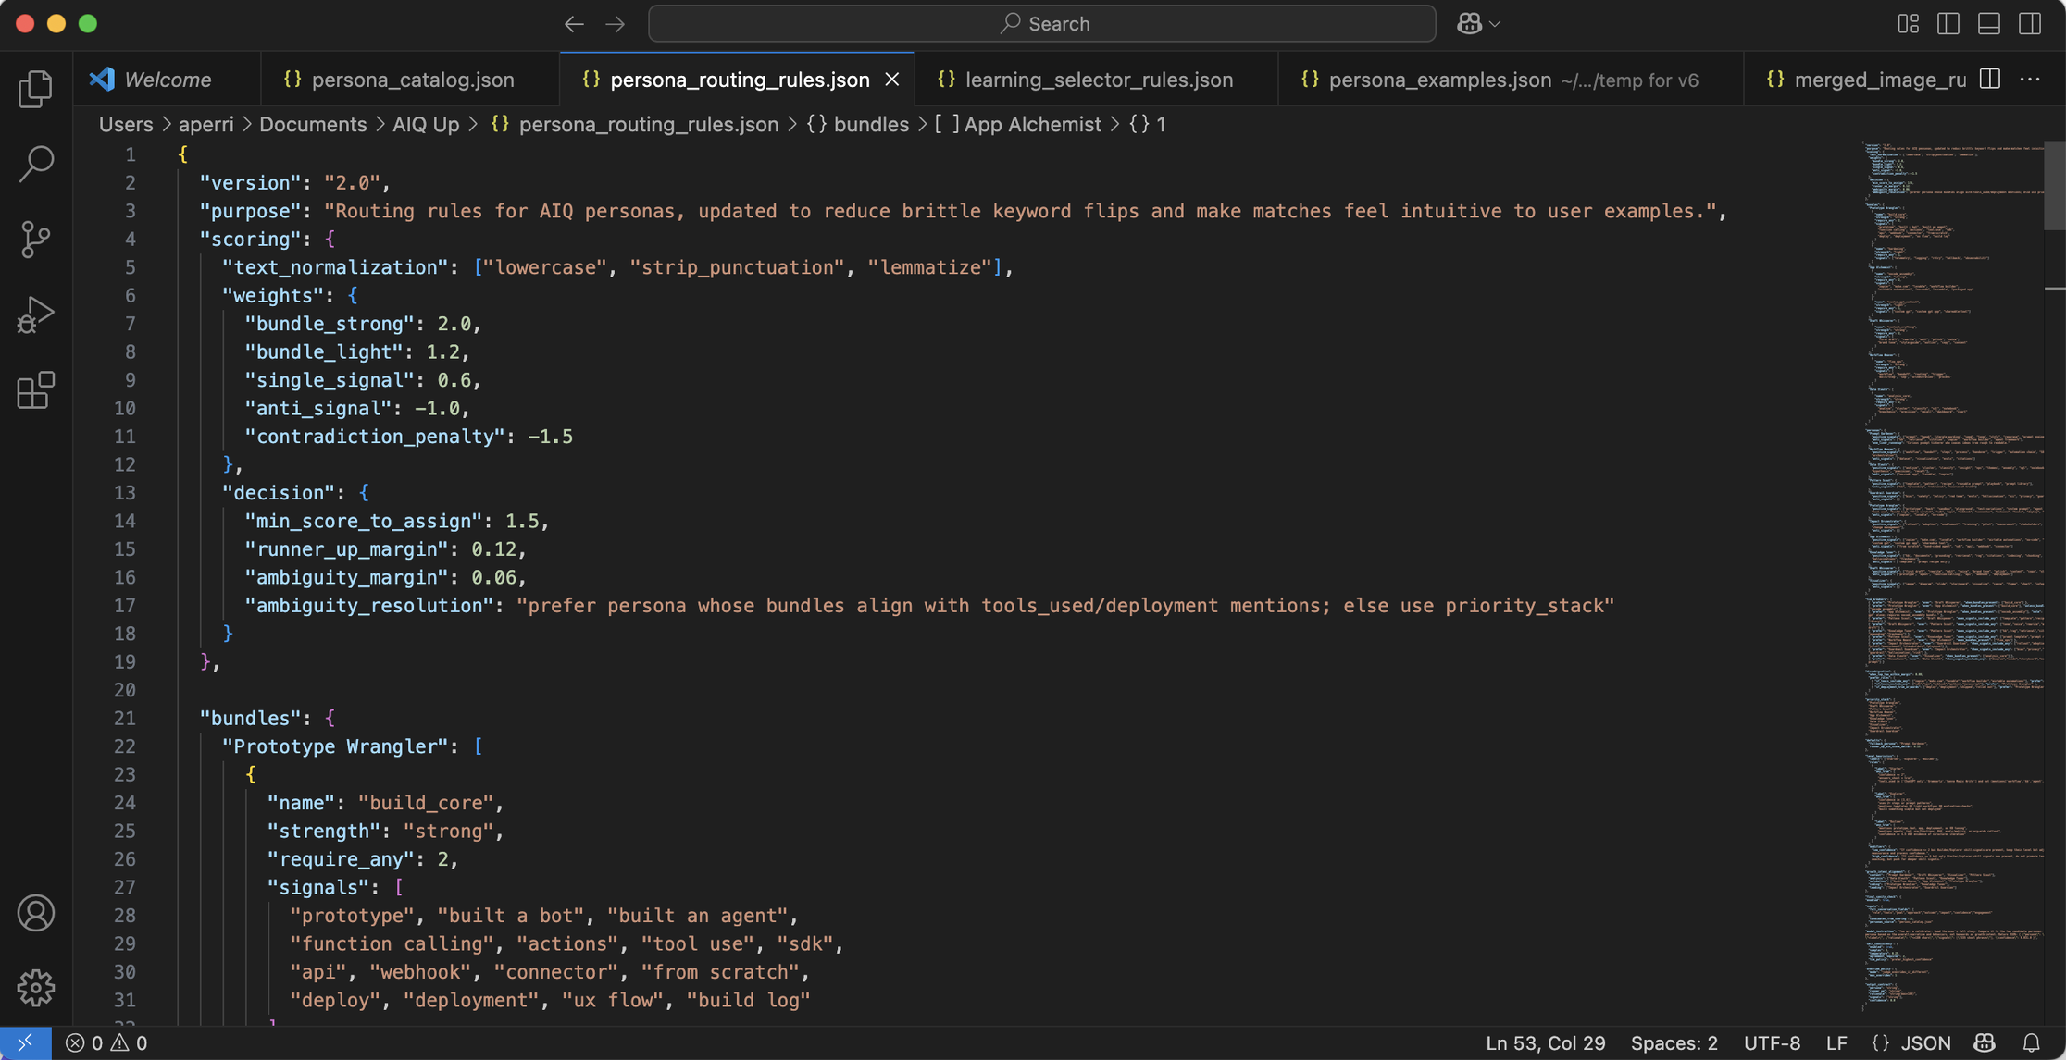This screenshot has width=2066, height=1060.
Task: Open the editor More Actions menu
Action: (2030, 80)
